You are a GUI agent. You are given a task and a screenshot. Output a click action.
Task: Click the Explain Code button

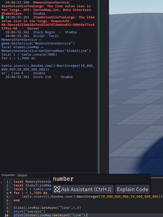tap(133, 189)
